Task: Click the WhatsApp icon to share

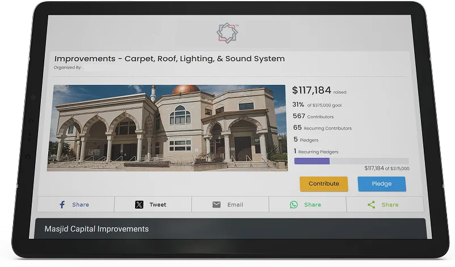Action: 294,205
